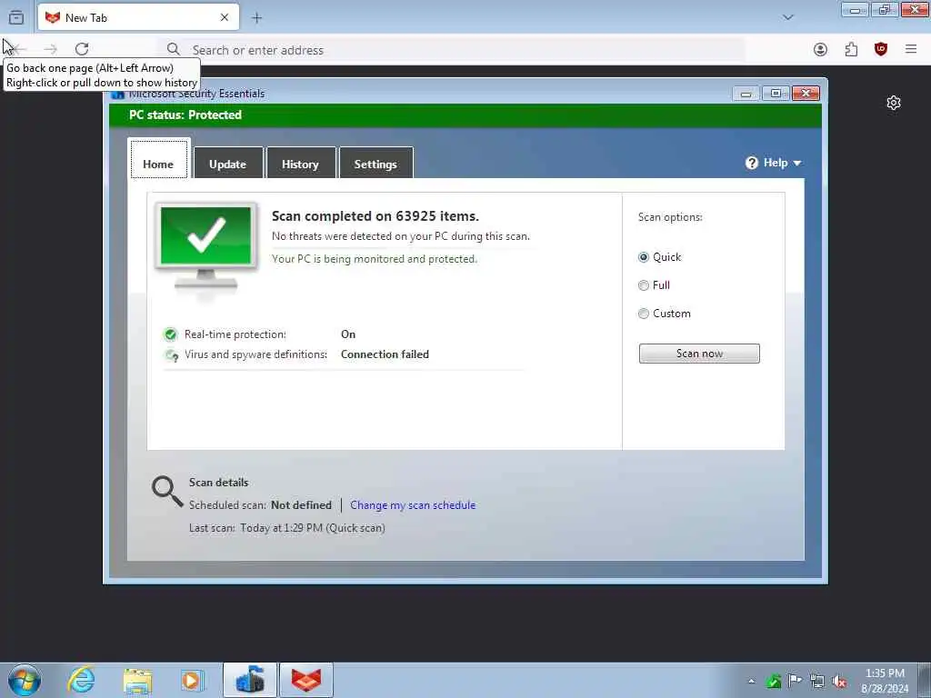Minimize the Security Essentials window

pos(746,94)
